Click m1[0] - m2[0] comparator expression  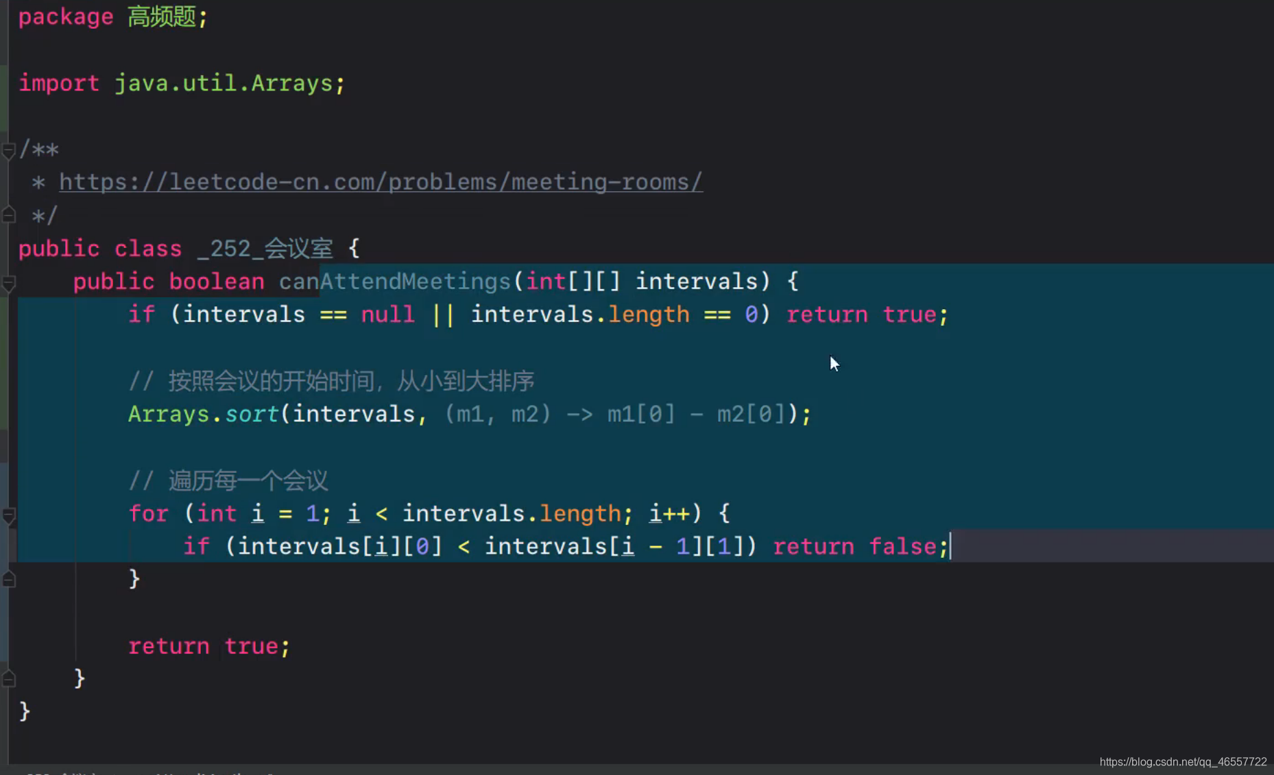[x=696, y=414]
